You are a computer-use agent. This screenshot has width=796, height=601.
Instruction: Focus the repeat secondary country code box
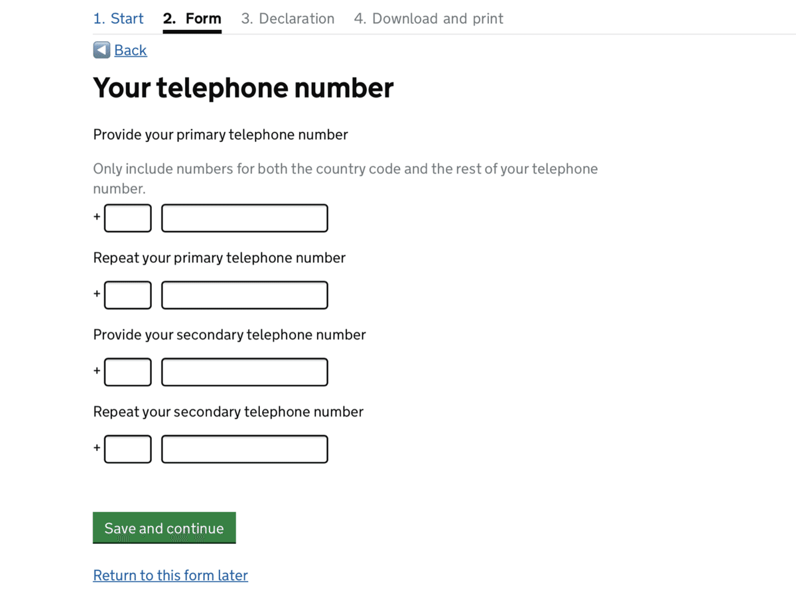coord(128,449)
